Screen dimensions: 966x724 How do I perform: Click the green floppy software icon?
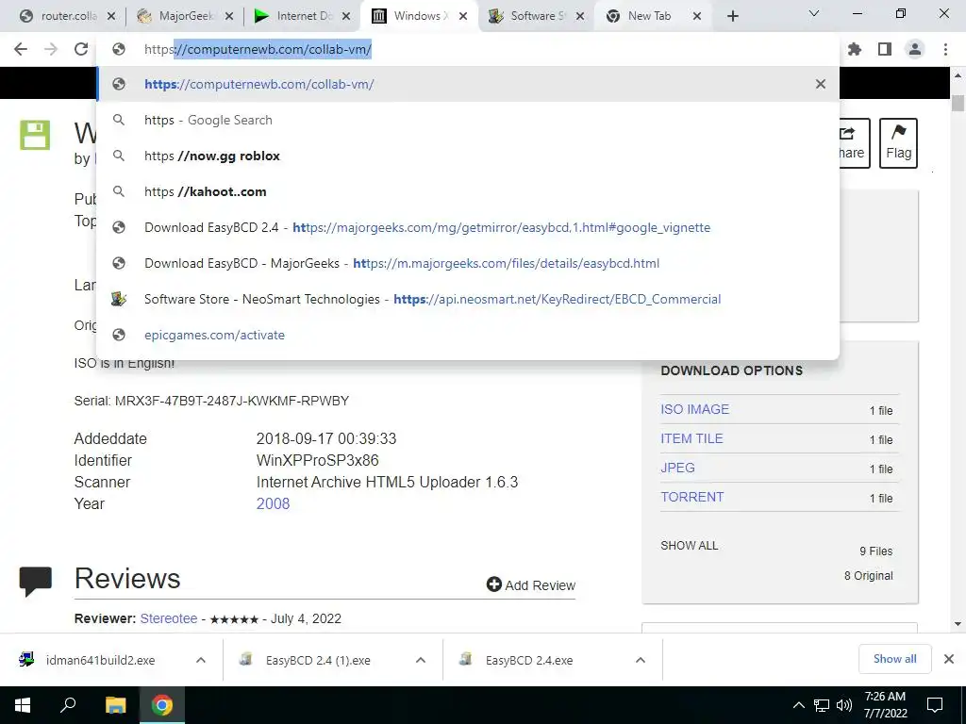(x=35, y=135)
